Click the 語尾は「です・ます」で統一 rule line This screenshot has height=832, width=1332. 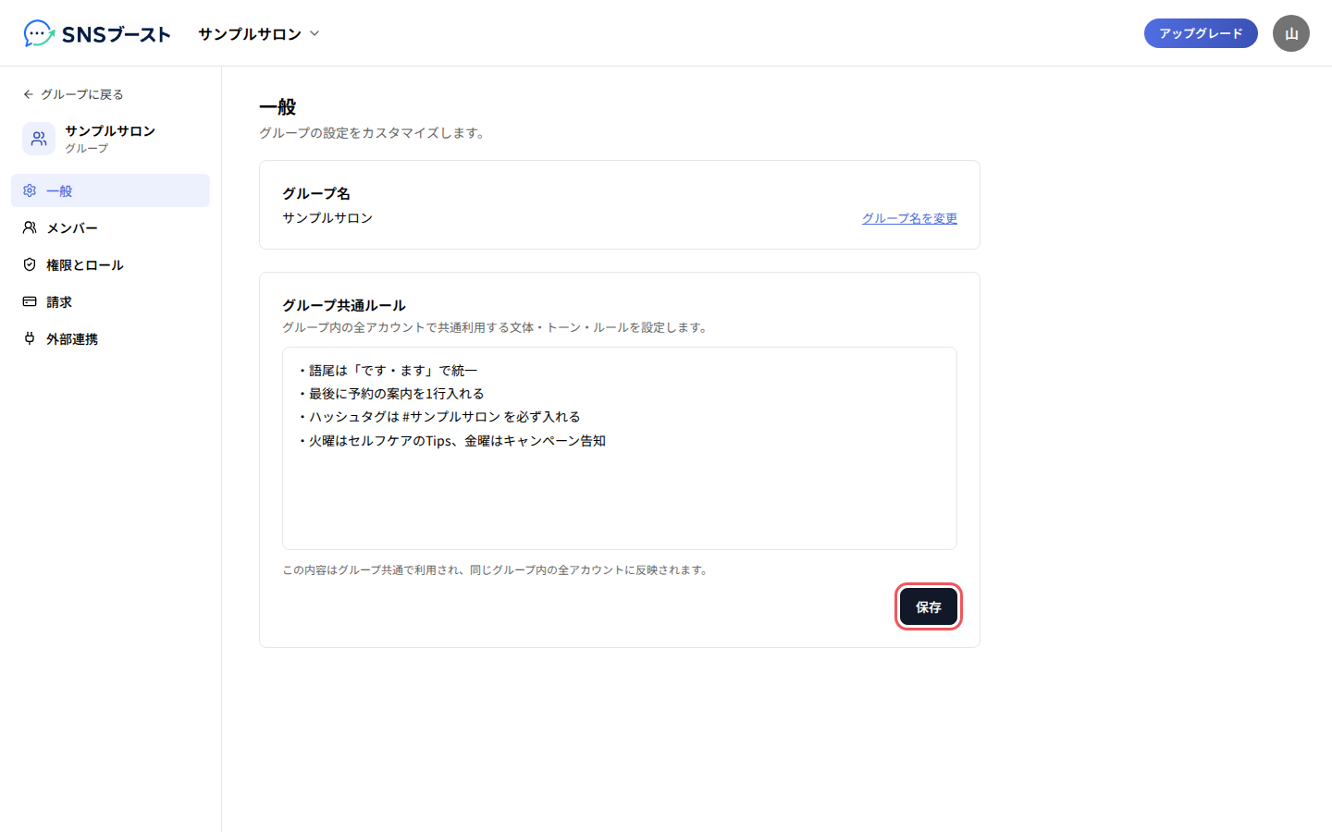pyautogui.click(x=388, y=371)
